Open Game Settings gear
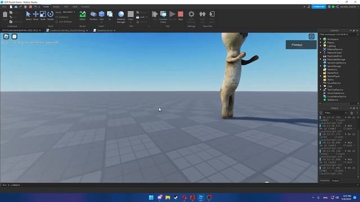 tap(191, 14)
